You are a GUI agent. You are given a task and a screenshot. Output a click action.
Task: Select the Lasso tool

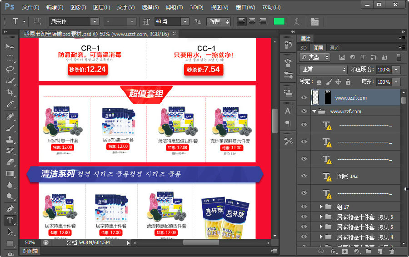pos(10,70)
